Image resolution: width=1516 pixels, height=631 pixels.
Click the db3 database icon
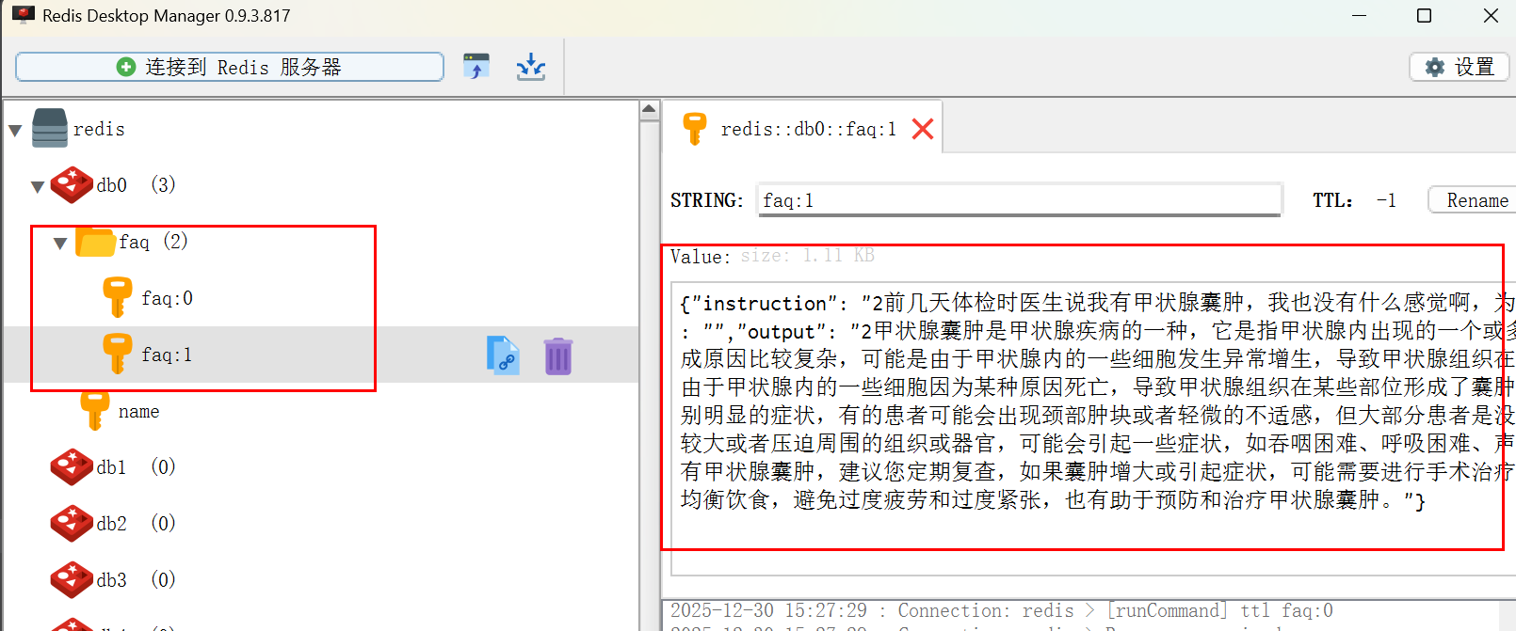coord(72,580)
